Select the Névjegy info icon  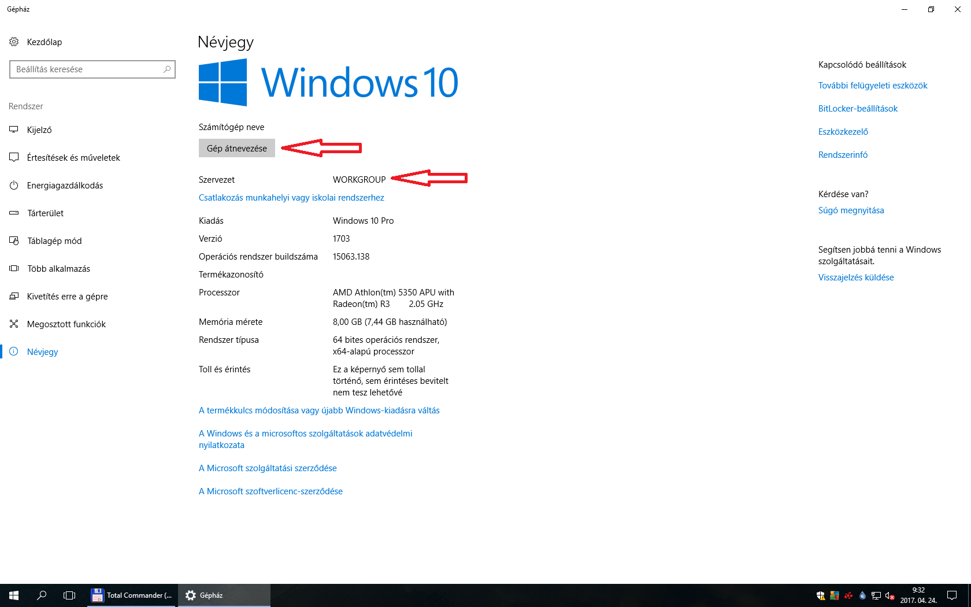click(14, 351)
